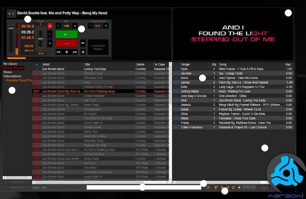The height and width of the screenshot is (199, 306).
Task: Click the rewind button on the deck
Action: coord(58,52)
